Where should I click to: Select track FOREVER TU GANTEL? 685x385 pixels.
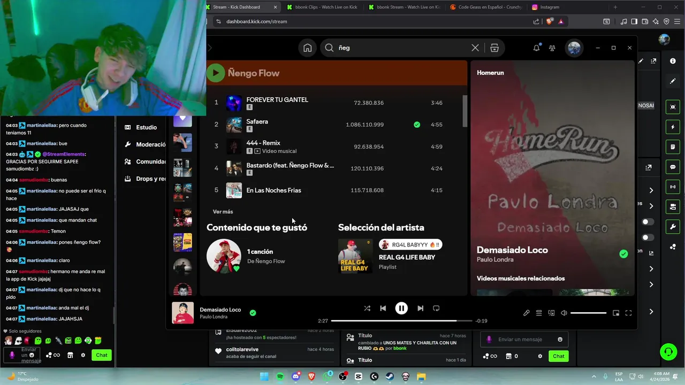pos(277,99)
